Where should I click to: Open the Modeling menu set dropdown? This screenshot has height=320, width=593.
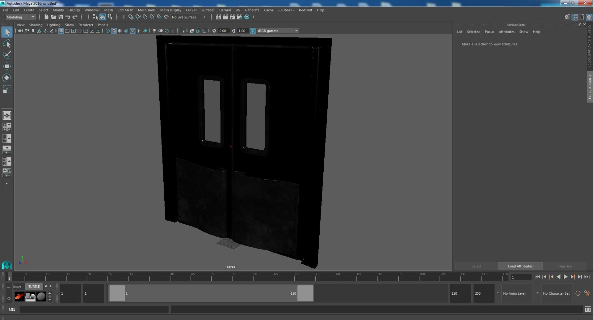[x=21, y=17]
